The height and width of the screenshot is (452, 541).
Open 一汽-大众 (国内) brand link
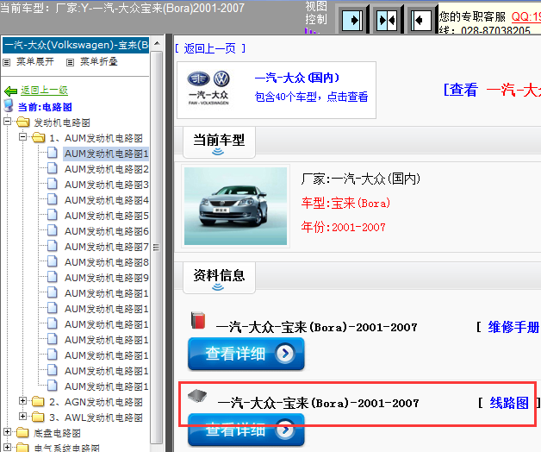pyautogui.click(x=297, y=78)
